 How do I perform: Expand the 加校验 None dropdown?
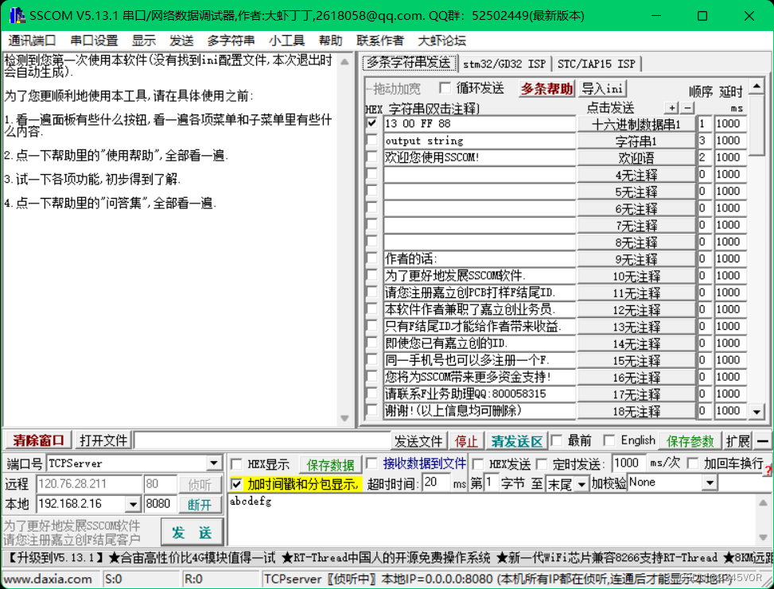[x=710, y=482]
